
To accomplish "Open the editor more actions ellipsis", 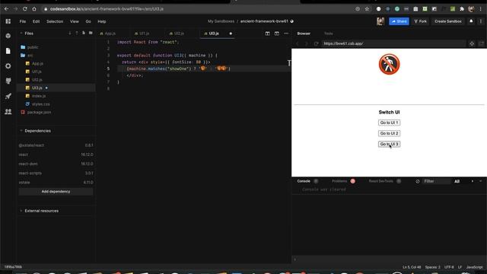I will (x=286, y=33).
